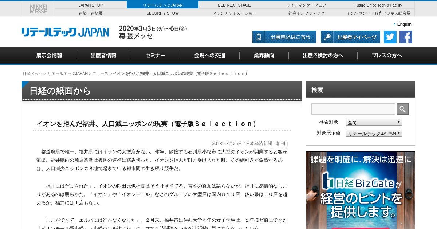Click the 日経メッセ breadcrumb link
This screenshot has height=229, width=437.
tap(32, 73)
